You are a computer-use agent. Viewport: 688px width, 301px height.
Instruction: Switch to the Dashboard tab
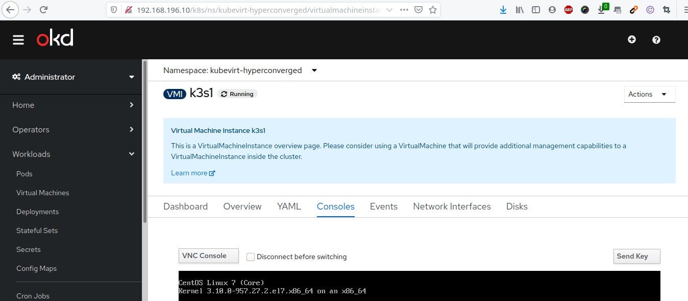point(185,206)
